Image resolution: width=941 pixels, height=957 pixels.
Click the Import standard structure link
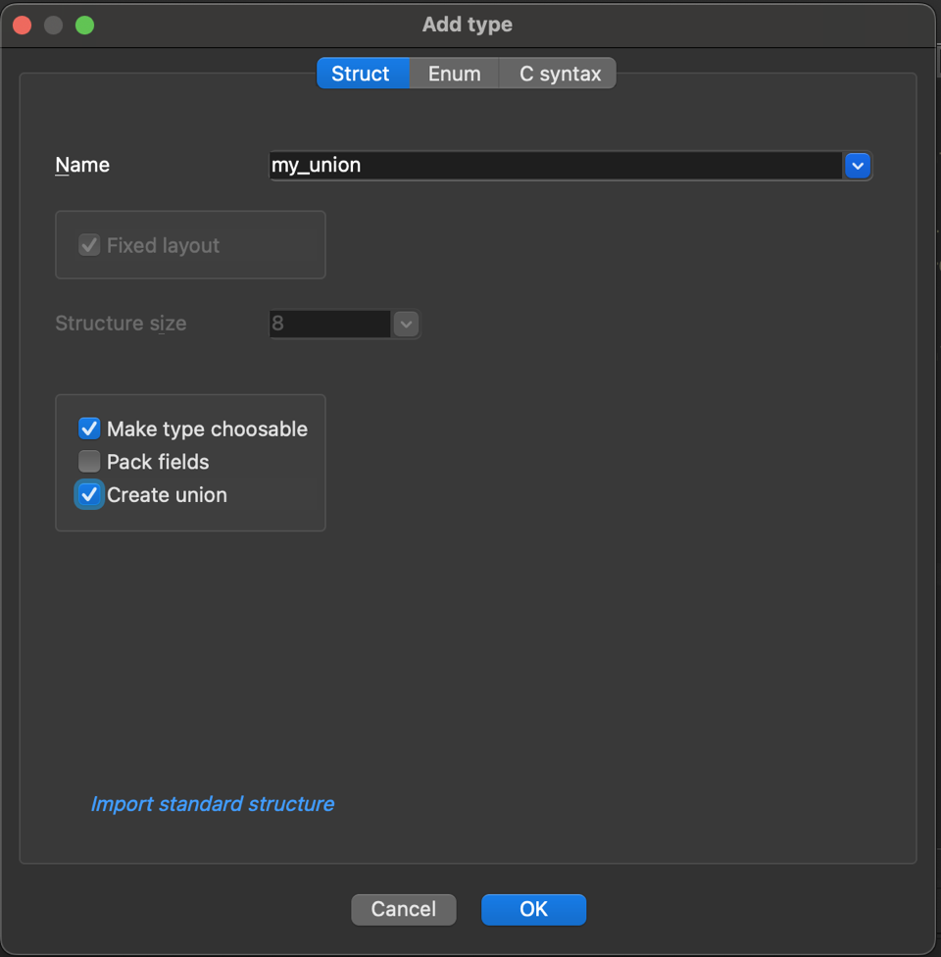(213, 804)
